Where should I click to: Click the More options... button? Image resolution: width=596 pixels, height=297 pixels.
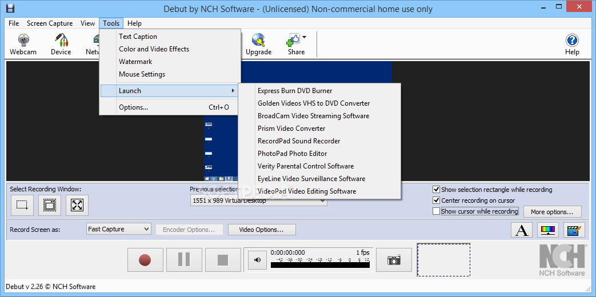pos(553,211)
